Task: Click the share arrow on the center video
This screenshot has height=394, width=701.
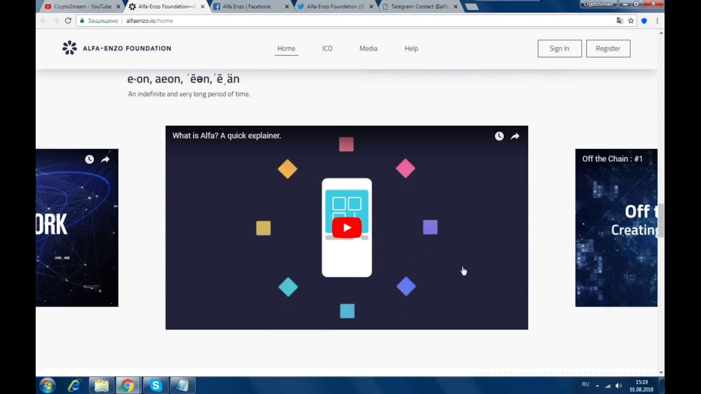Action: 515,136
